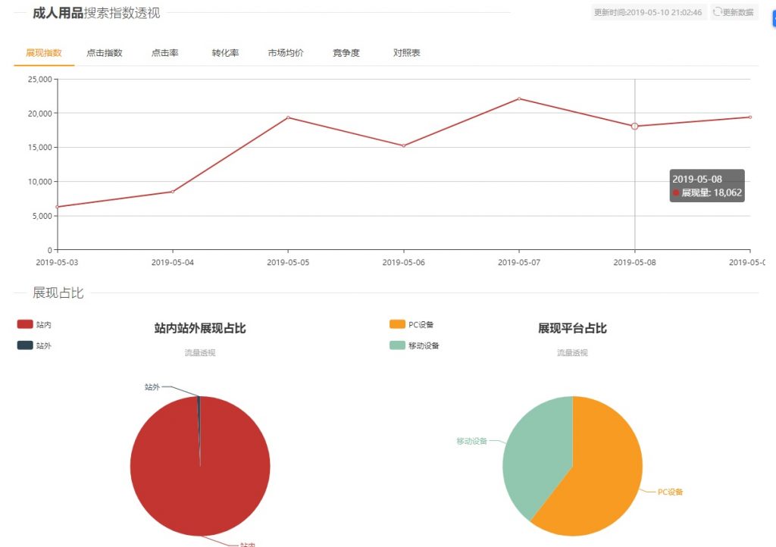
Task: Click the 站内站外展现占比 chart title
Action: point(200,328)
